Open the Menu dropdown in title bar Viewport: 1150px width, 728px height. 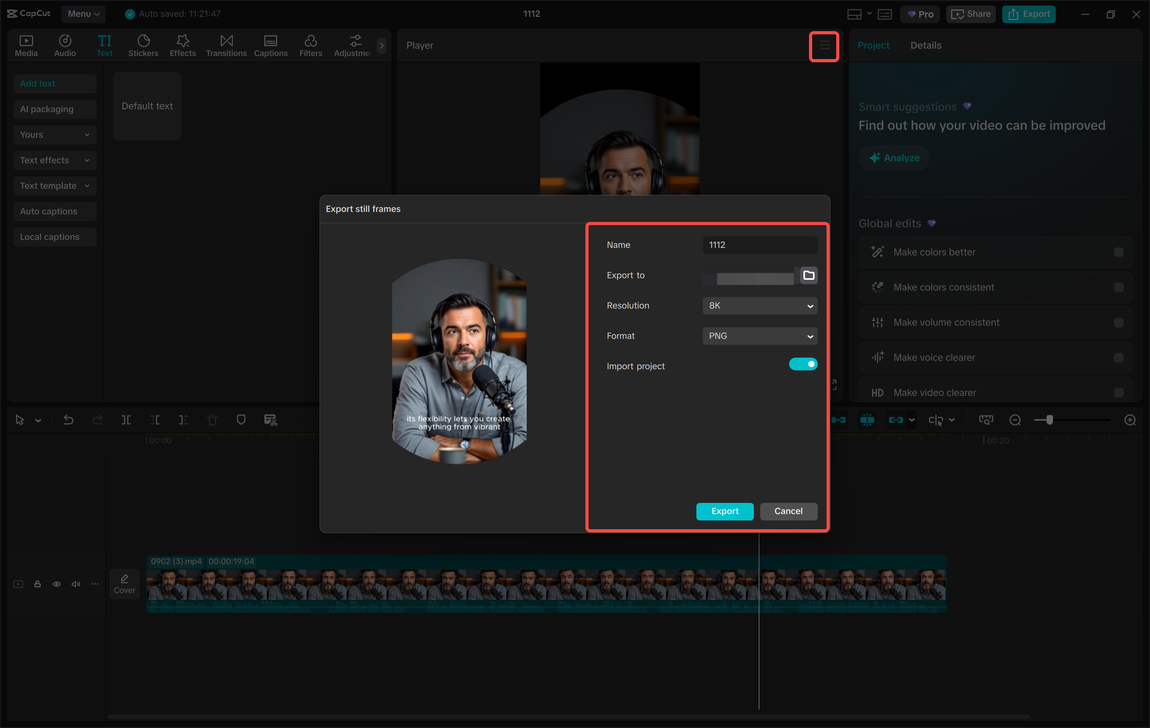tap(83, 14)
